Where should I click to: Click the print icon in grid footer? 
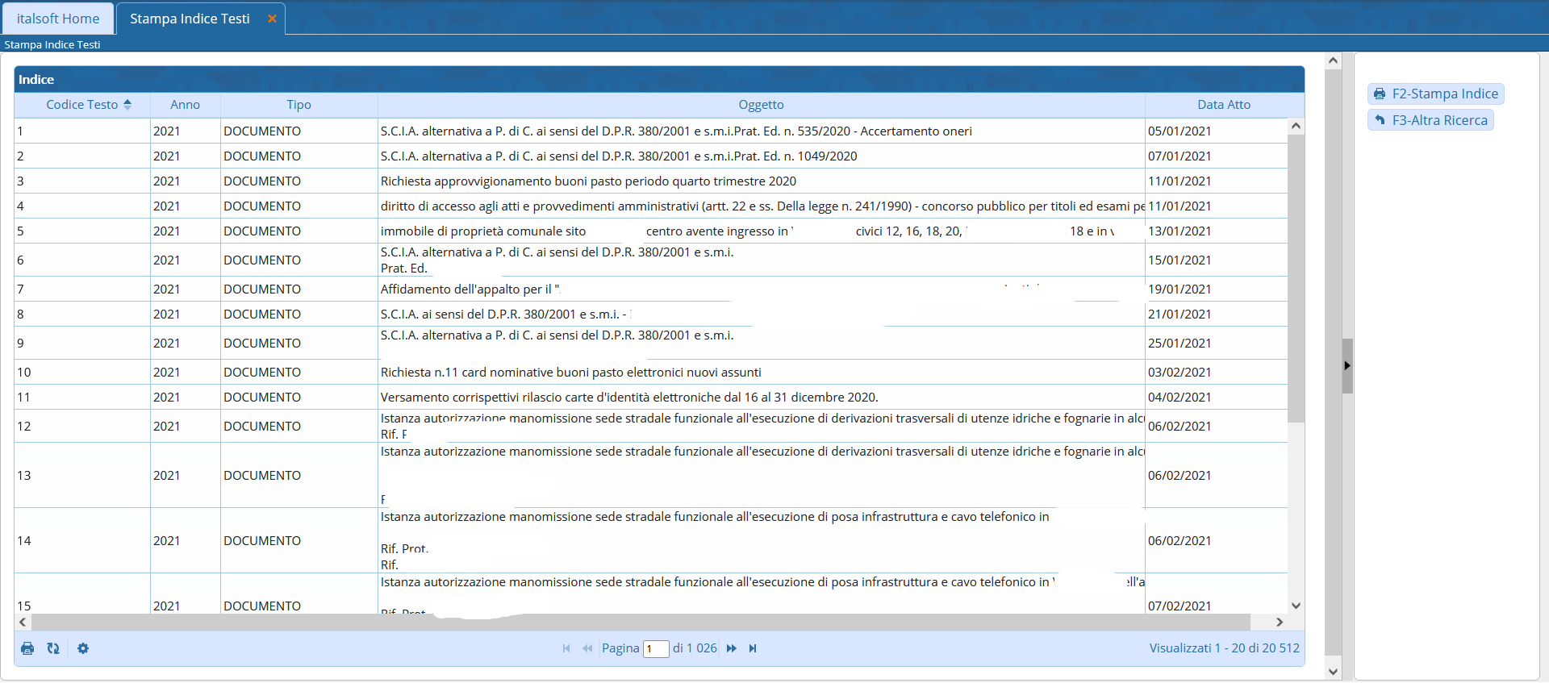(x=27, y=648)
